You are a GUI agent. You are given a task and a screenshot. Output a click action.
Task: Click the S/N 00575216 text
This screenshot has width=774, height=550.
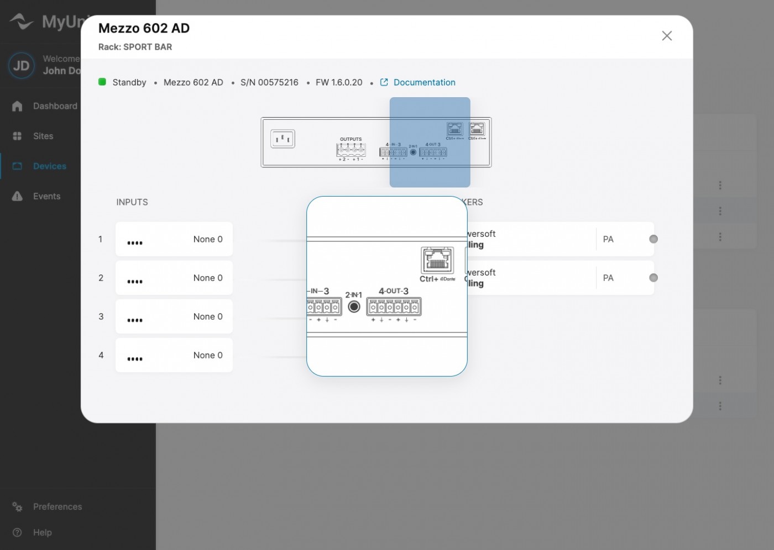click(269, 82)
